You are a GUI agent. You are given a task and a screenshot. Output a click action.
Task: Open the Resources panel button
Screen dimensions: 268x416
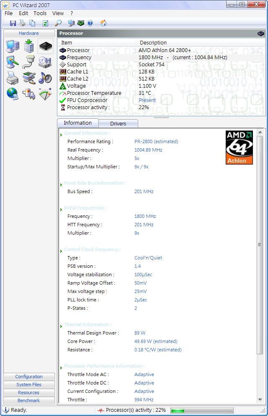point(29,392)
